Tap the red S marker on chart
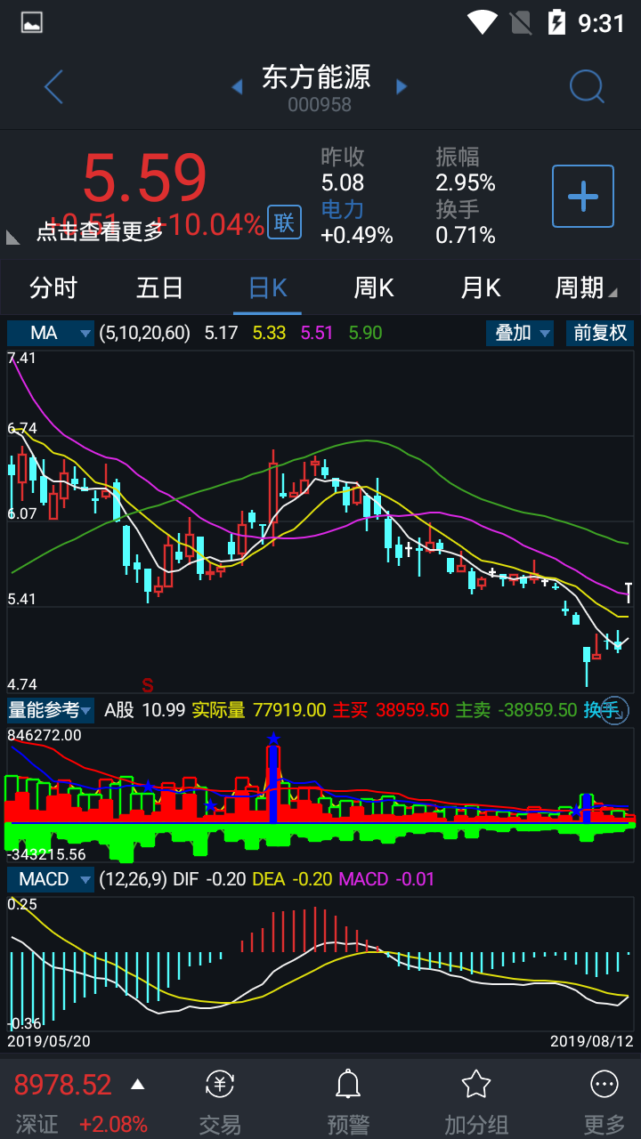 (148, 685)
